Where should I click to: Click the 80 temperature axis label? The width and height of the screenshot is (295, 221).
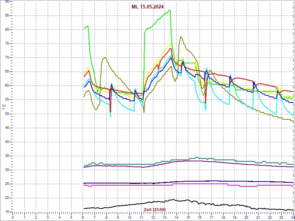point(7,30)
